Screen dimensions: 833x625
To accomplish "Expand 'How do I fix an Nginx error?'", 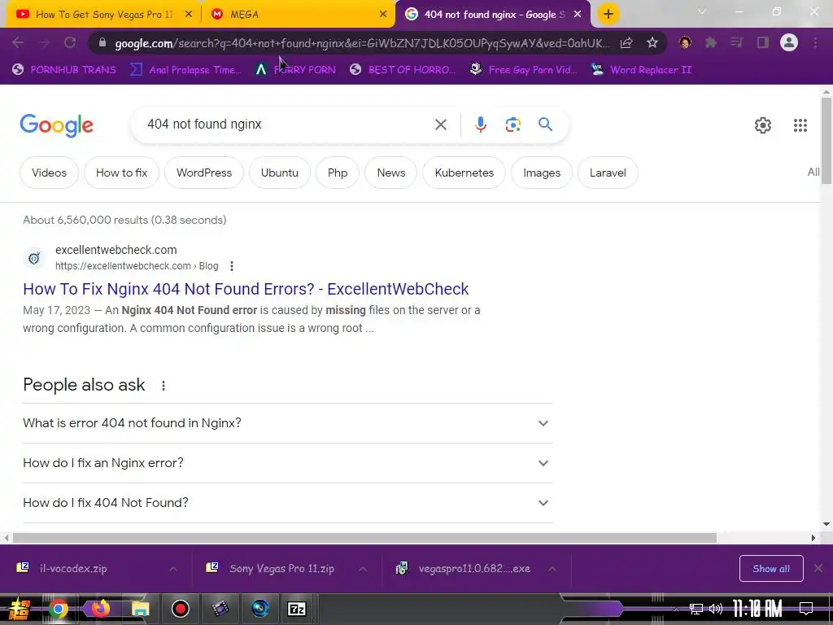I will [288, 463].
